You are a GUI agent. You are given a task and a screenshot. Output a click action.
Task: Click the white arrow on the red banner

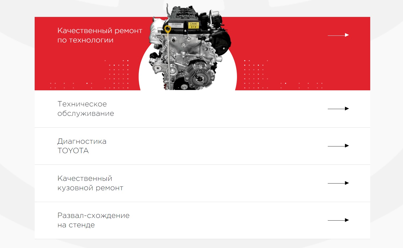tap(338, 35)
